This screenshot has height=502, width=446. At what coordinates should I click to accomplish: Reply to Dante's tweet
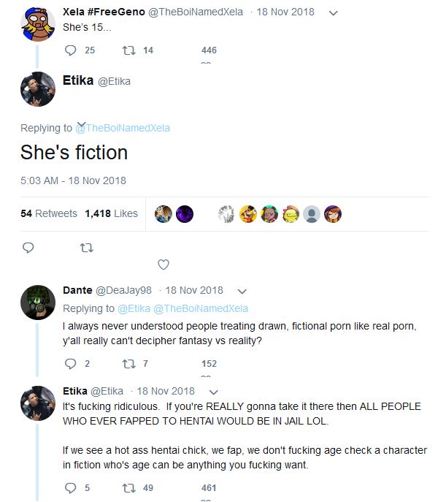point(71,363)
